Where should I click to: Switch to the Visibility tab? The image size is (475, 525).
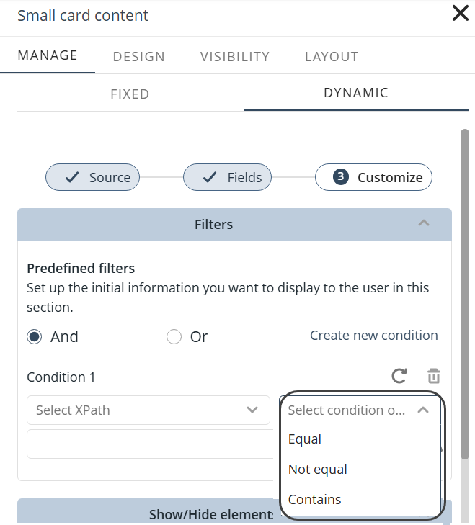235,57
